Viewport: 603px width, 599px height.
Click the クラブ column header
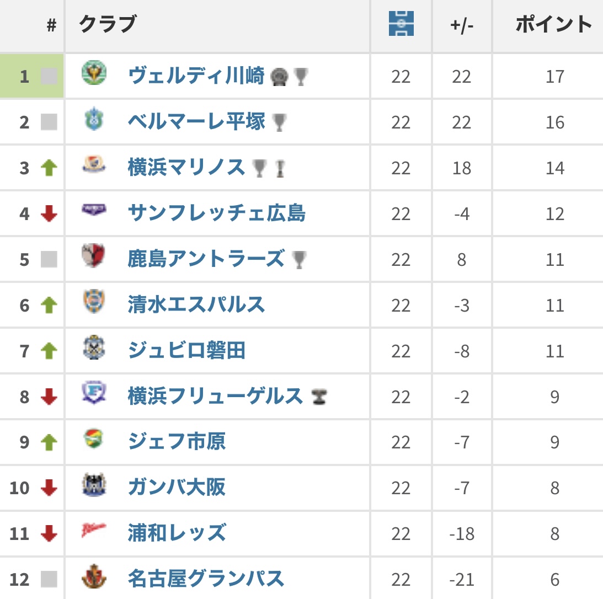tap(107, 24)
